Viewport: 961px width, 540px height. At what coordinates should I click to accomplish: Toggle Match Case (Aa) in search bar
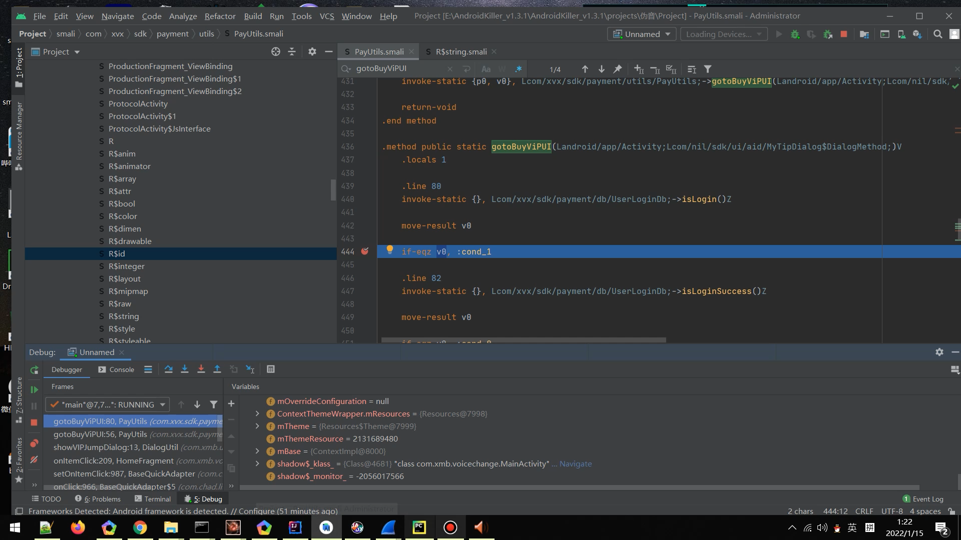click(486, 69)
